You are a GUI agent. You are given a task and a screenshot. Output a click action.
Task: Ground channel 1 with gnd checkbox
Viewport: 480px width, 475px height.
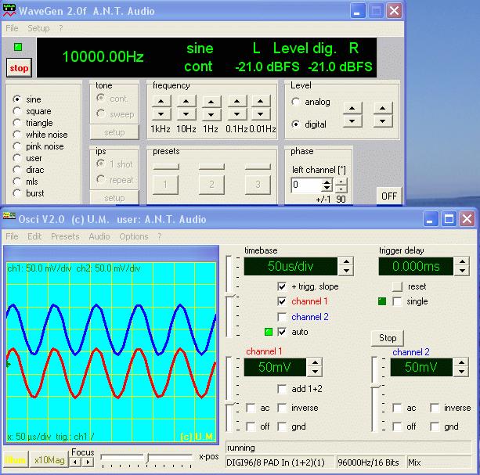coord(282,426)
